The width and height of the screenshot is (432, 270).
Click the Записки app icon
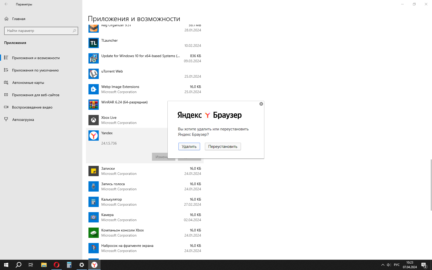pyautogui.click(x=94, y=171)
